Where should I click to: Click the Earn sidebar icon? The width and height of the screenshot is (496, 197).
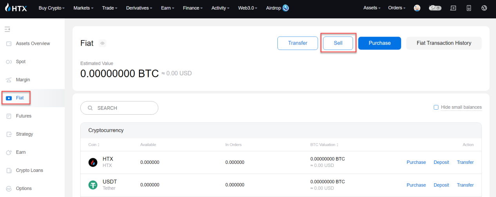(x=9, y=153)
